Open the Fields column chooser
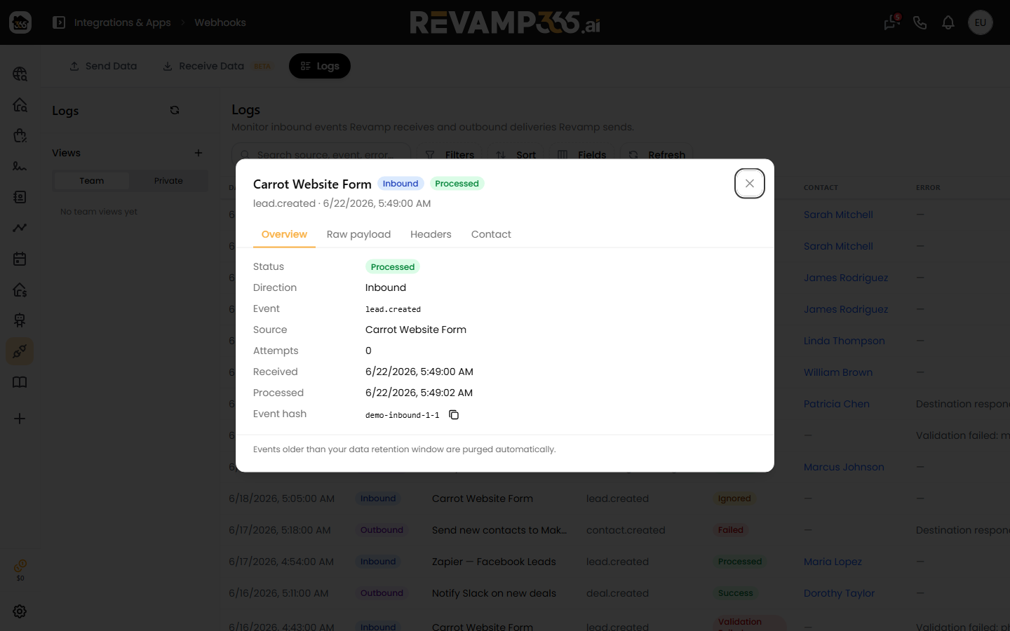 pos(581,154)
